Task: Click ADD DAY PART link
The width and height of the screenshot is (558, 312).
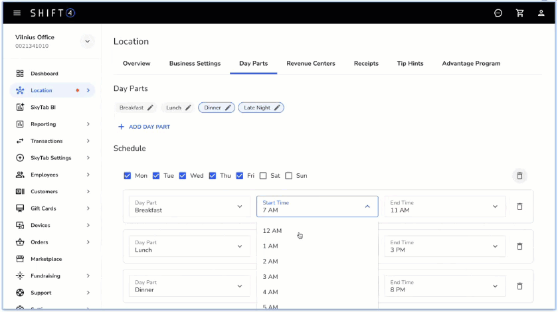Action: (144, 126)
